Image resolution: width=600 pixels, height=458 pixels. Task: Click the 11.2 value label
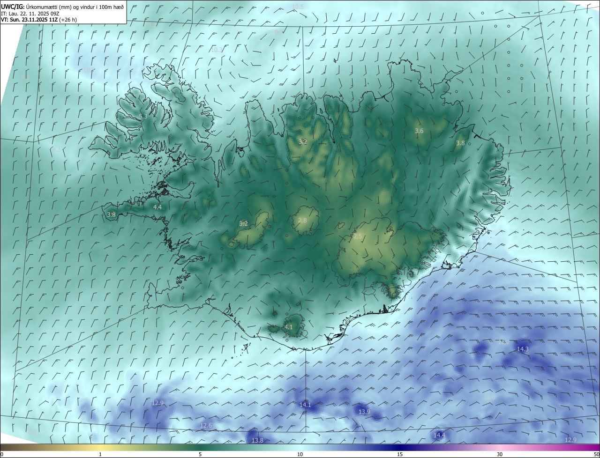pos(504,342)
